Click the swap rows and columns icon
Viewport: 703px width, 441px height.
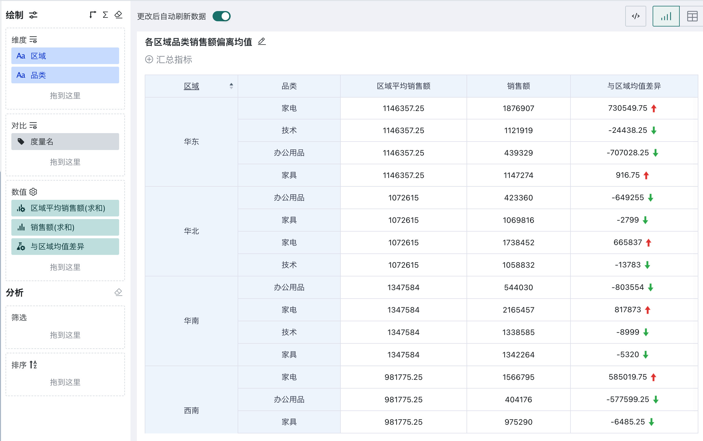92,15
